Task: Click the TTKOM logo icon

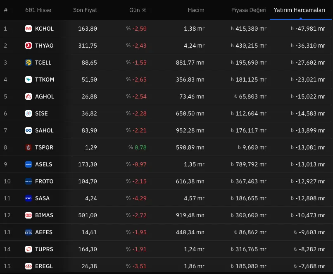Action: point(29,79)
